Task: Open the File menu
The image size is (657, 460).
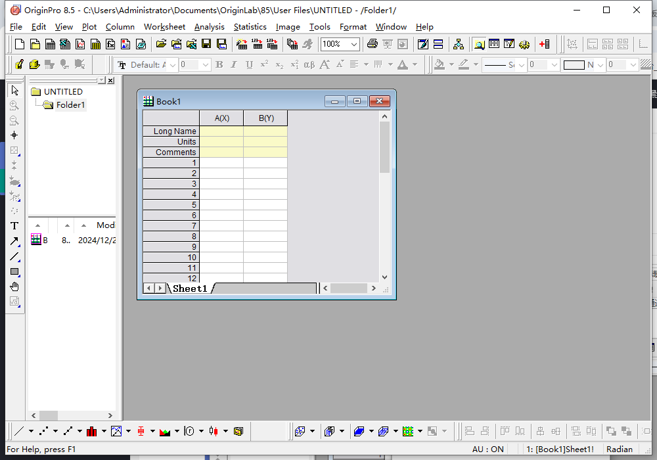Action: (16, 27)
